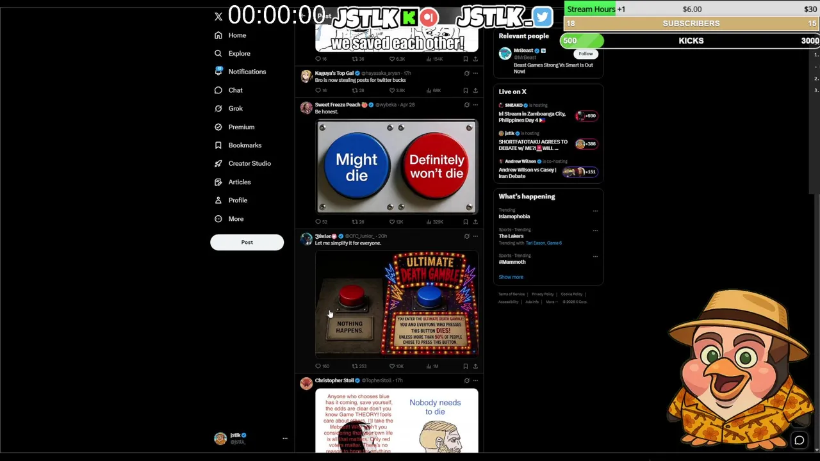This screenshot has width=820, height=461.
Task: Click the Explore magnifier icon
Action: point(218,54)
